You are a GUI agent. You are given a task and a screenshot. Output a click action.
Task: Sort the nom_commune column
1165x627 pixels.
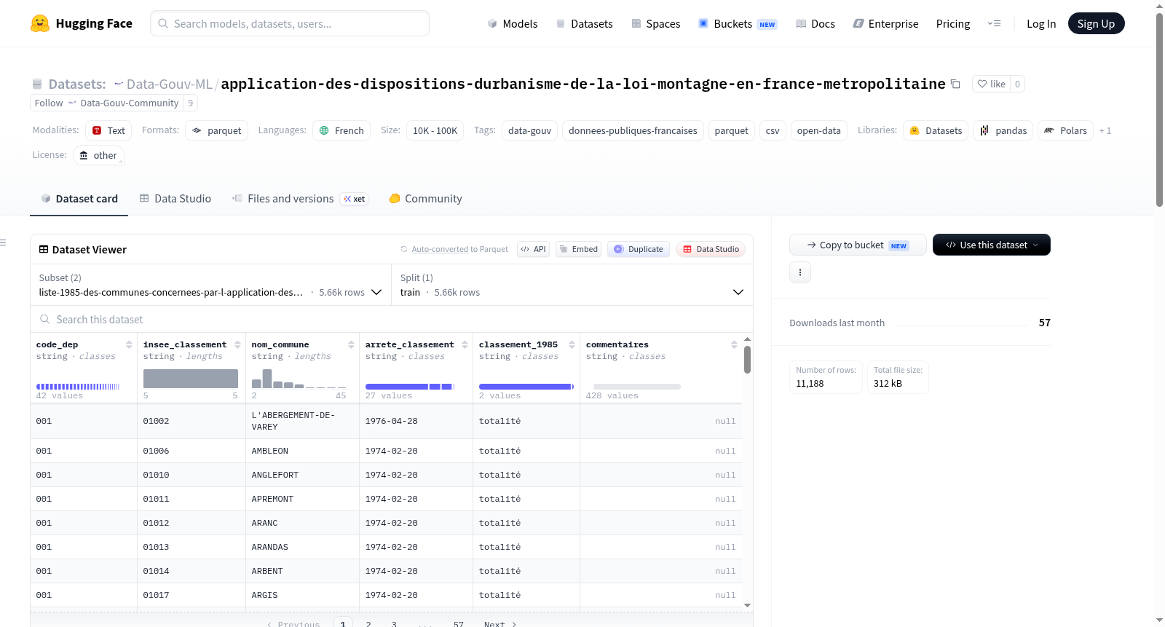click(351, 344)
